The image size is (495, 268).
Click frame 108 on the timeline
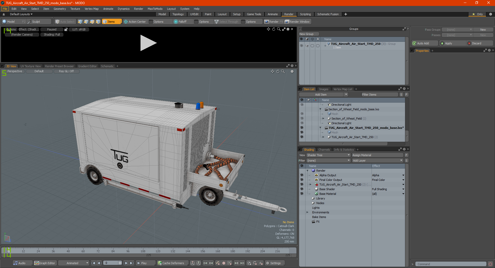tap(143, 251)
